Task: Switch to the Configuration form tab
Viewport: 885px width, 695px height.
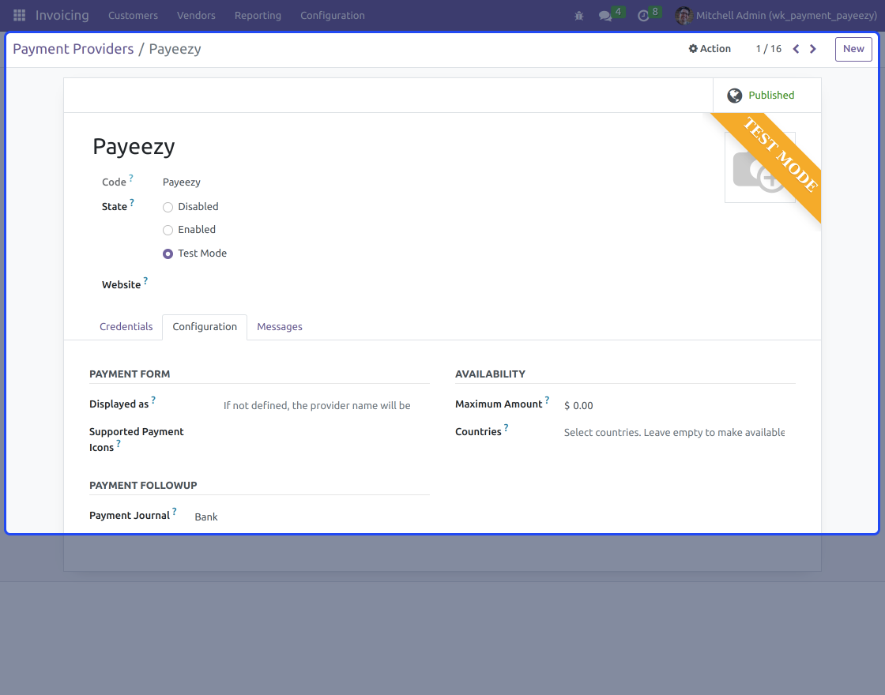Action: point(205,327)
